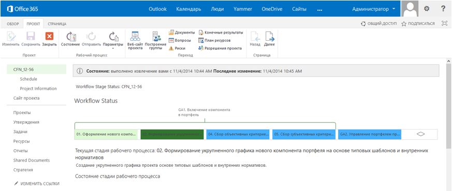Switch to the СТРАНИЦА ribbon tab

coord(57,24)
